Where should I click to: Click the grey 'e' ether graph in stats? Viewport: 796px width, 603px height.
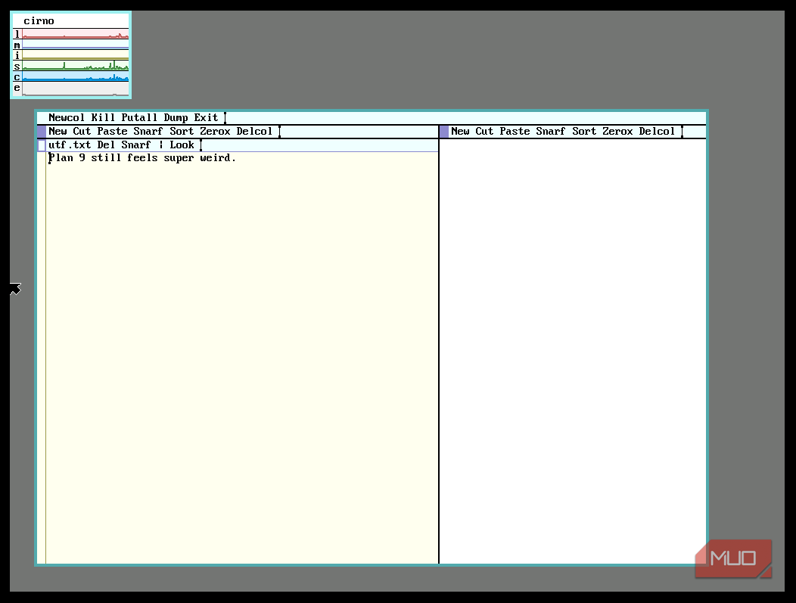coord(76,89)
